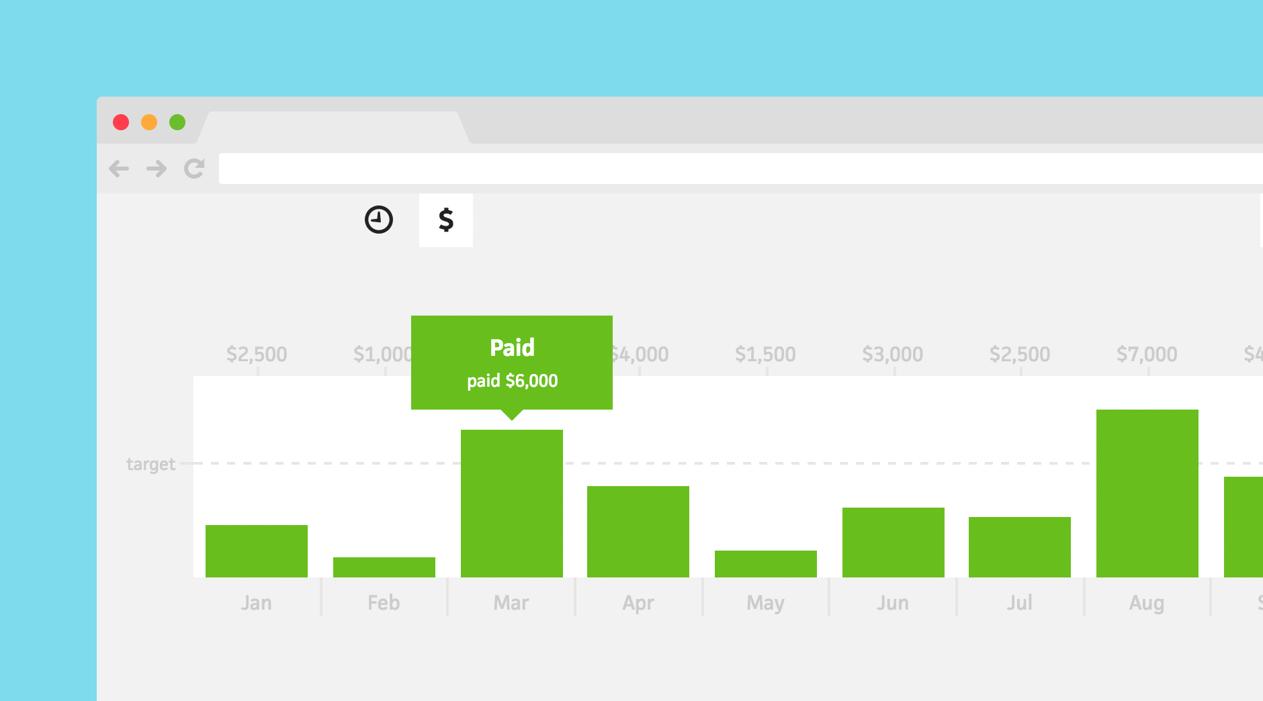Select the empty browser tab
1263x701 pixels.
click(333, 128)
